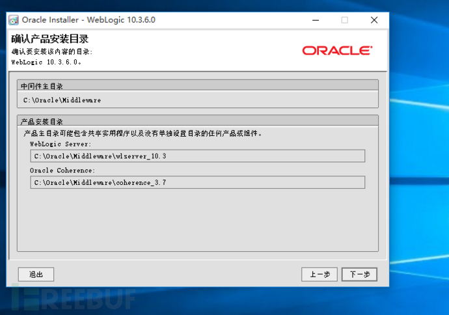This screenshot has height=315, width=449.
Task: Close the Oracle Installer window
Action: (374, 20)
